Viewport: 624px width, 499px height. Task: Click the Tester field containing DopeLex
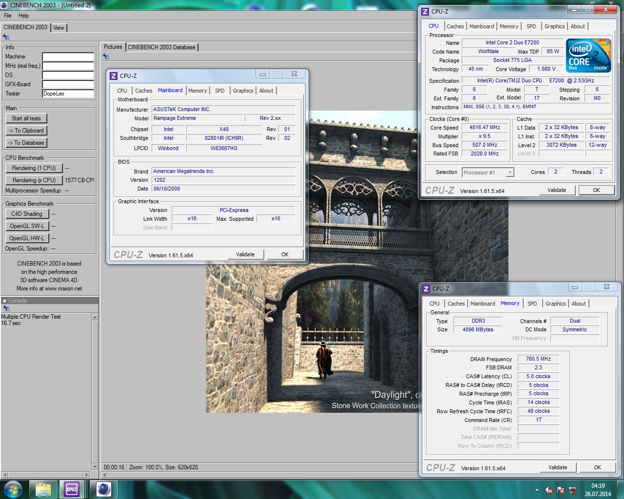[x=68, y=94]
